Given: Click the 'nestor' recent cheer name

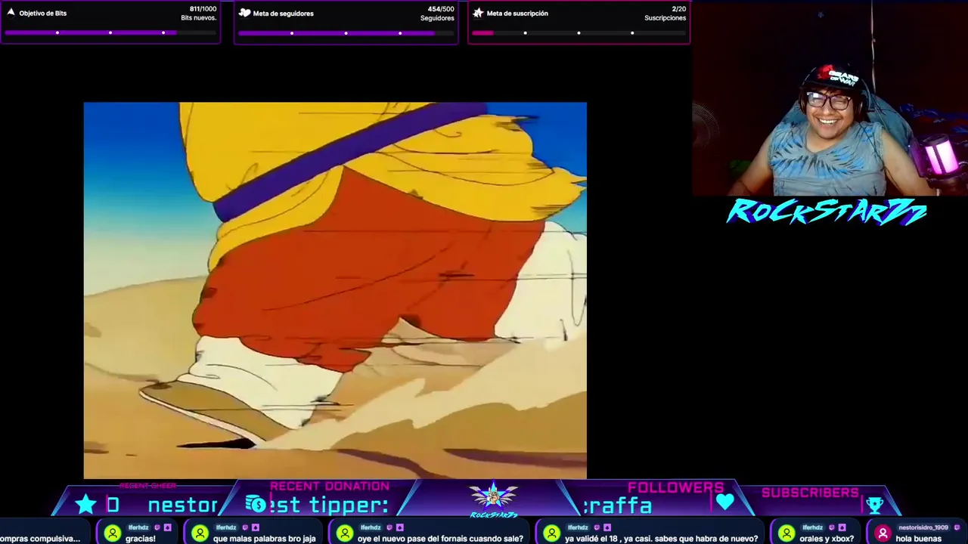Looking at the screenshot, I should click(183, 505).
